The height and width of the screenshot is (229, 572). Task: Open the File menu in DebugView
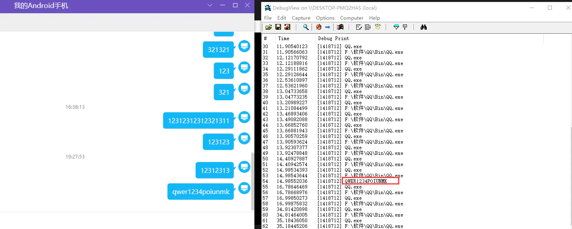click(x=268, y=18)
